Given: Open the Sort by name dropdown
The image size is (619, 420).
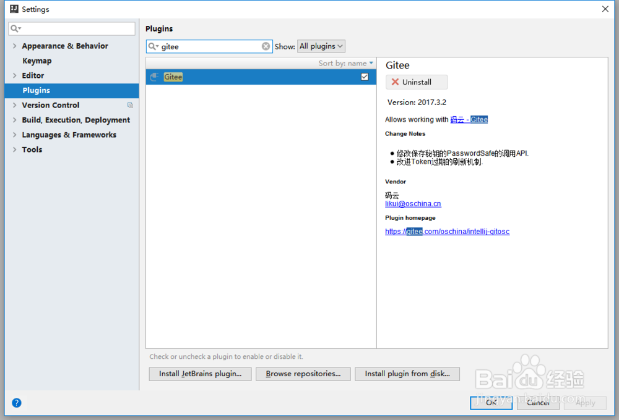Looking at the screenshot, I should coord(346,63).
